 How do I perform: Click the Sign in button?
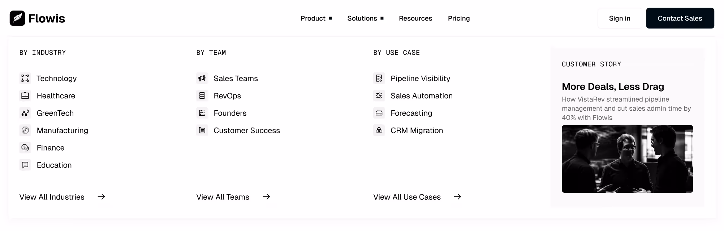(619, 18)
